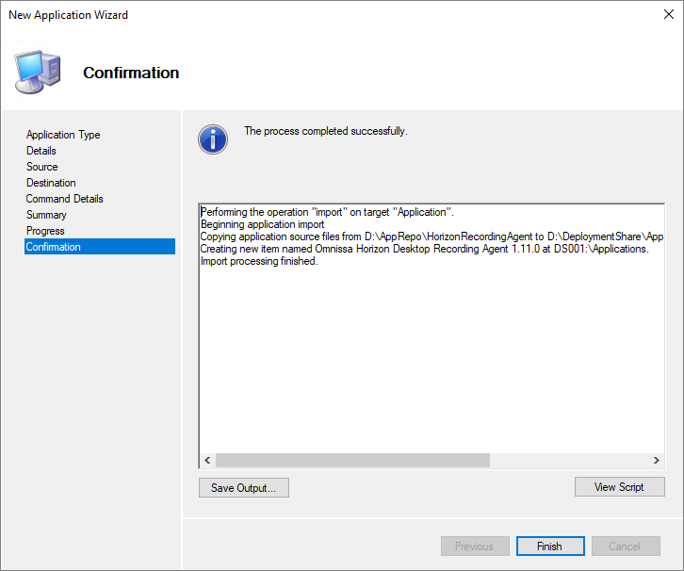The image size is (684, 571).
Task: Select the Progress step in sidebar
Action: click(x=45, y=231)
